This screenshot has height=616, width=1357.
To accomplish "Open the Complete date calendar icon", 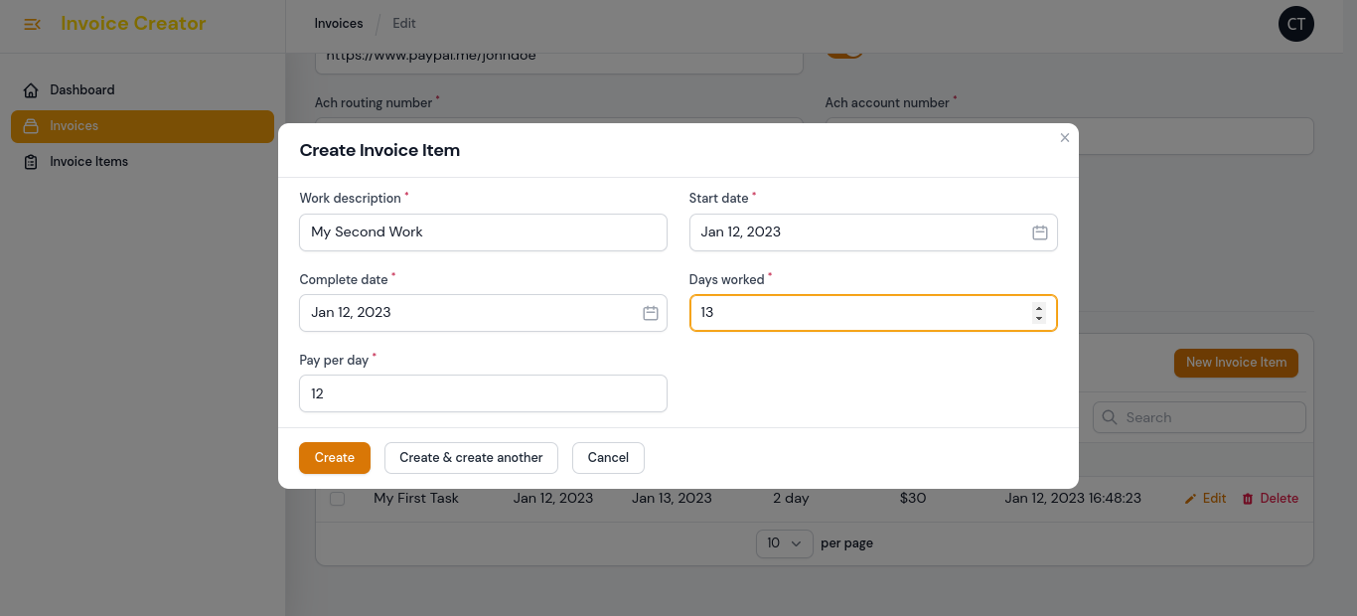I will click(651, 313).
